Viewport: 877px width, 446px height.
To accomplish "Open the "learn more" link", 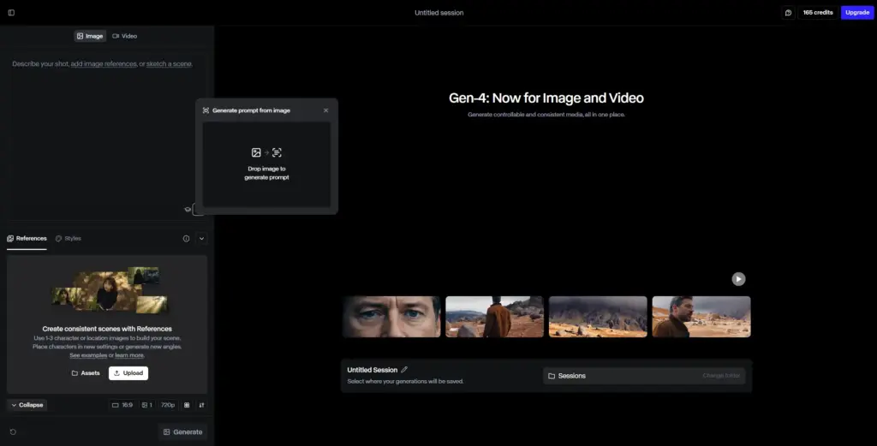I will point(129,355).
